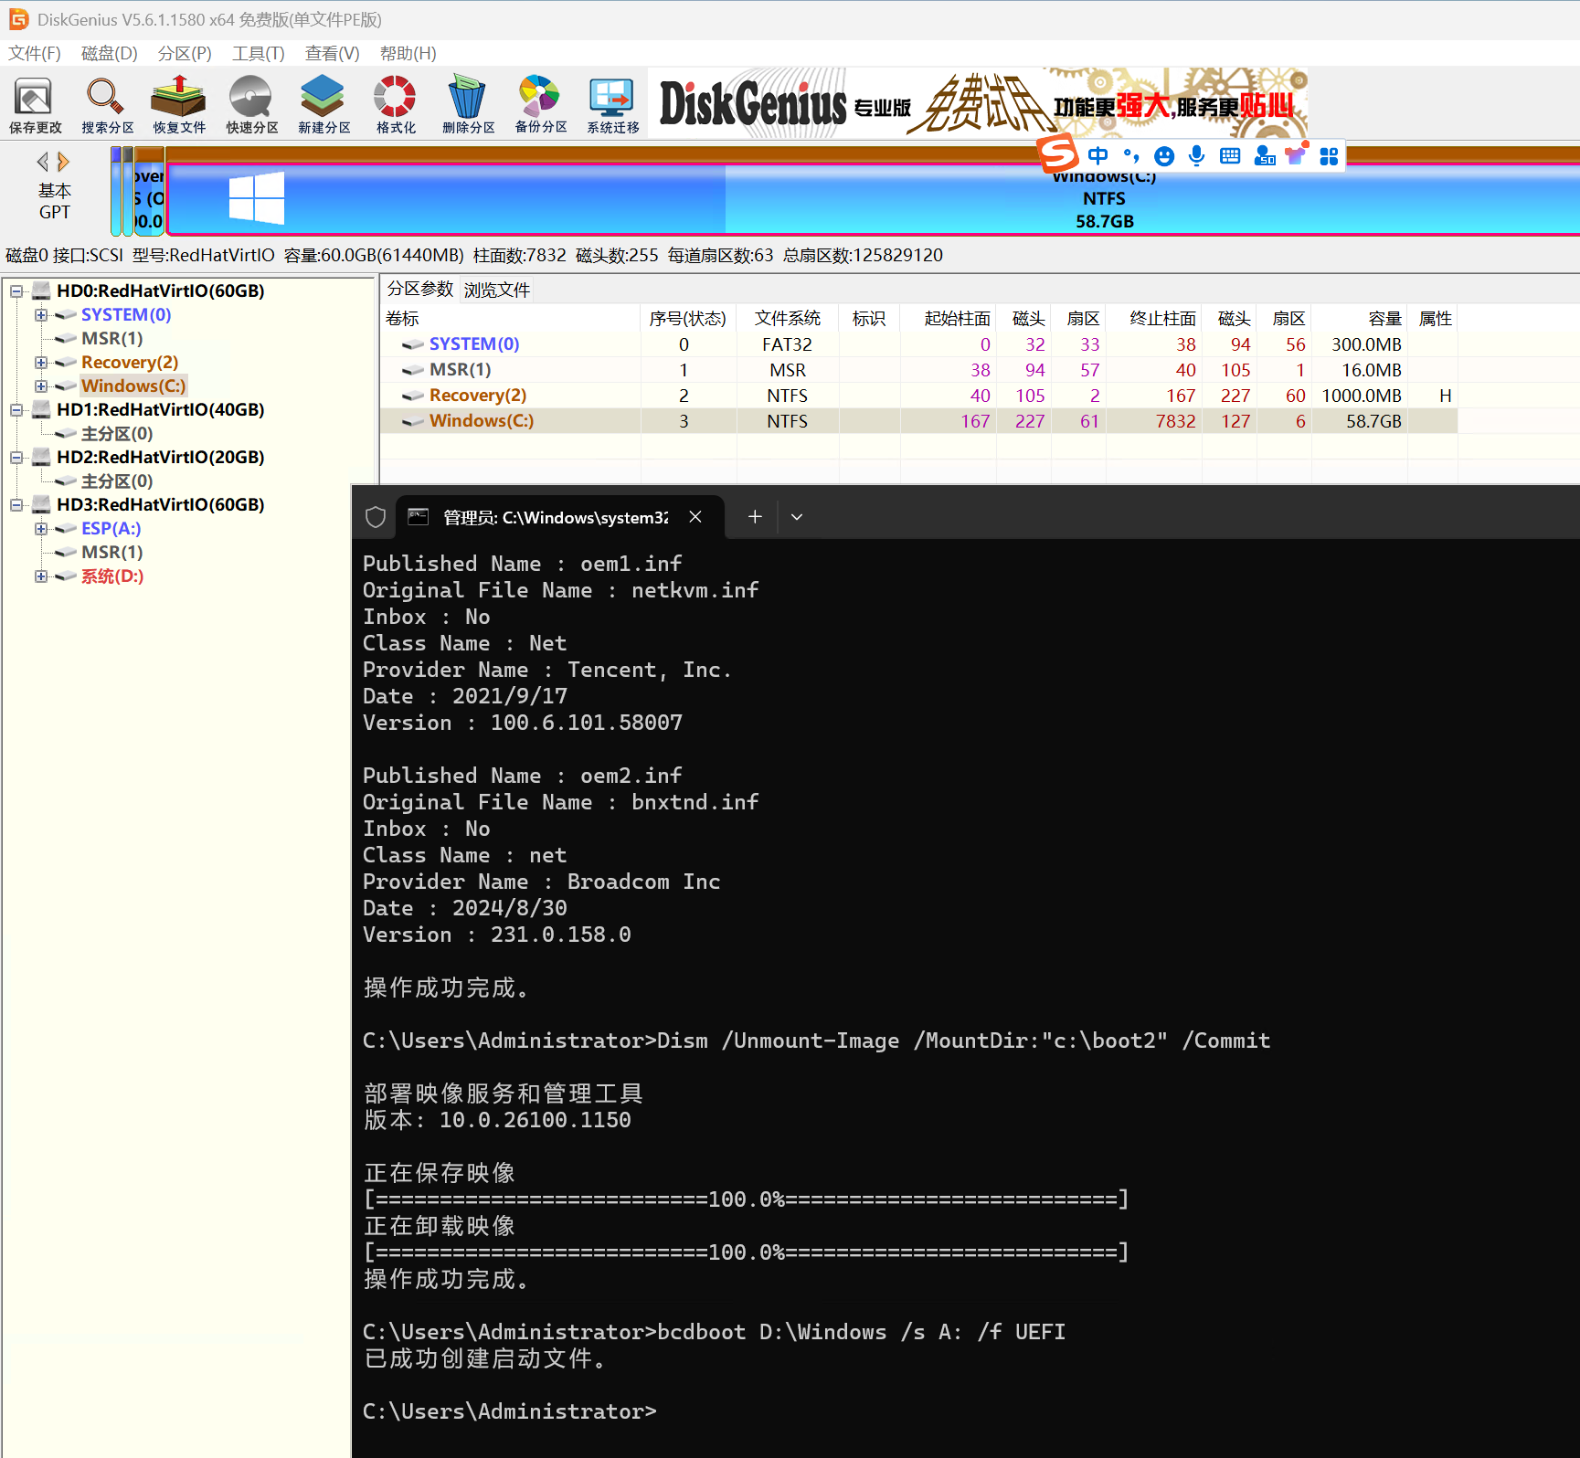1580x1458 pixels.
Task: Click the terminal window shield icon
Action: pyautogui.click(x=376, y=517)
